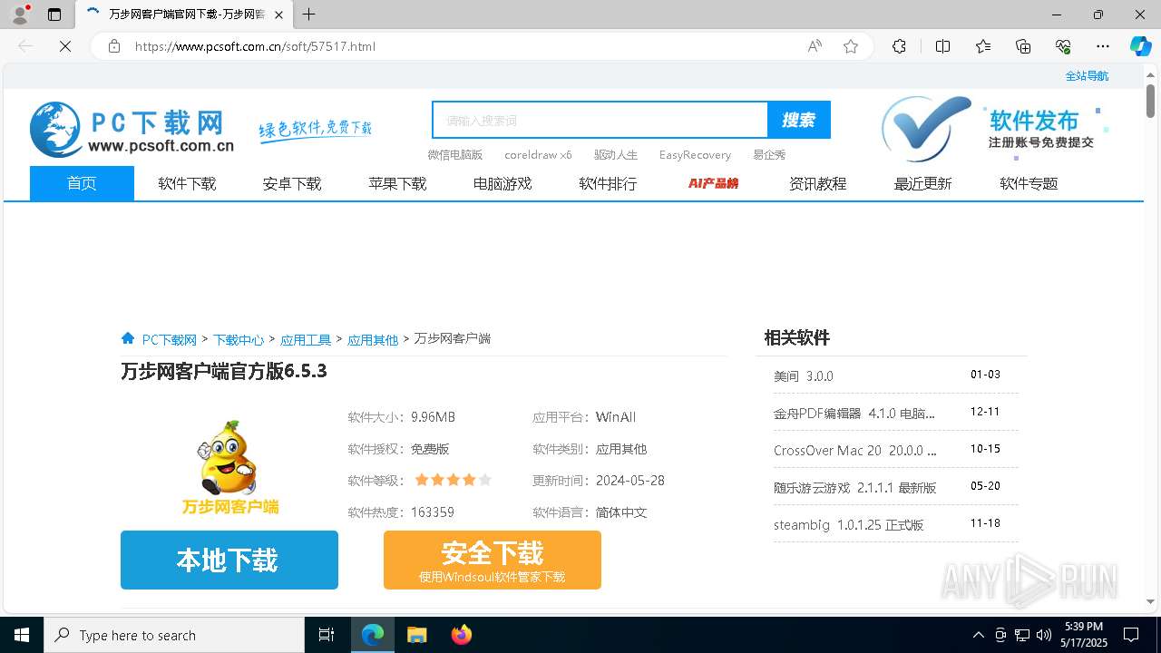Open related software CrossOver Mac 20
The image size is (1161, 653).
point(855,450)
